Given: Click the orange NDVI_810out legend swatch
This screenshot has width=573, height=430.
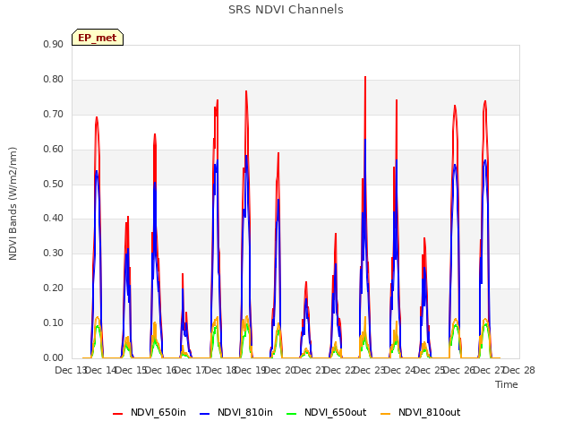Looking at the screenshot, I should click(x=386, y=414).
